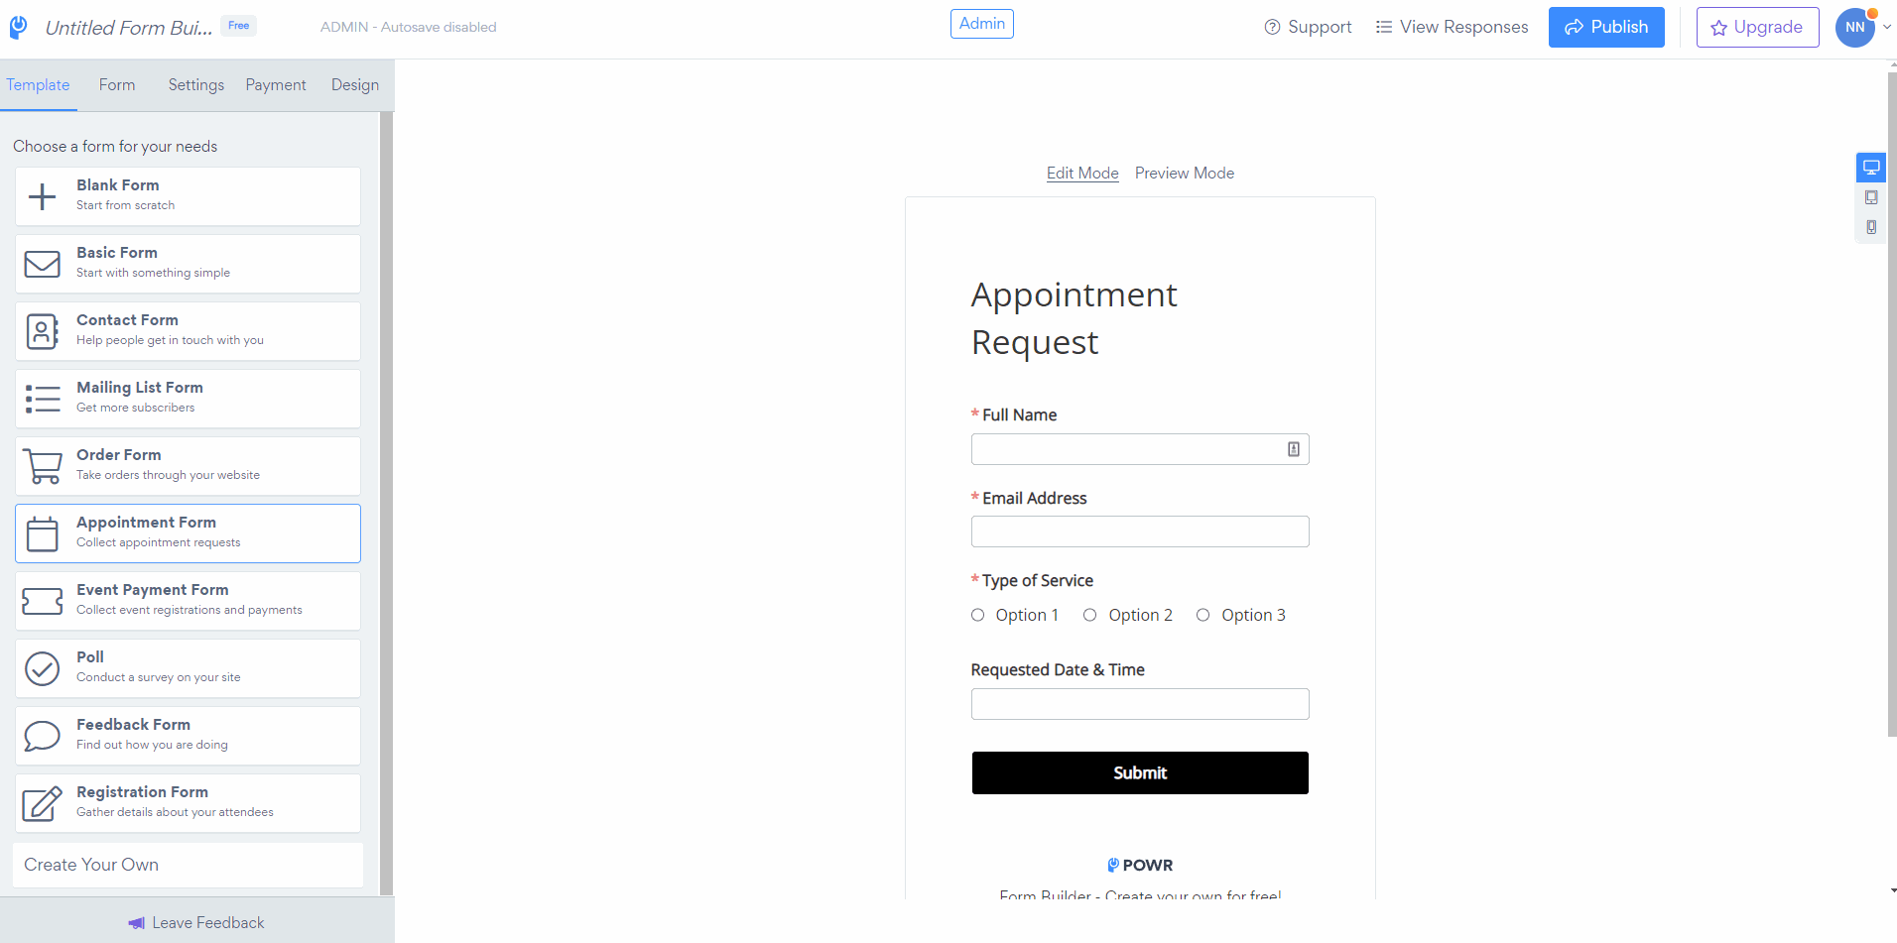Select the Order Form cart icon
Screen dimensions: 1897x943
pos(43,466)
